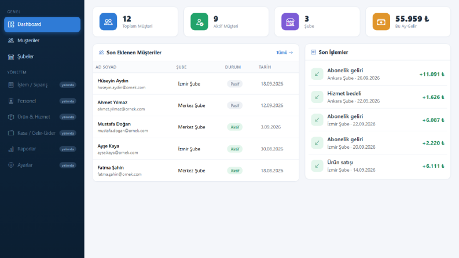Click the +11.091 ₺ amount

432,74
